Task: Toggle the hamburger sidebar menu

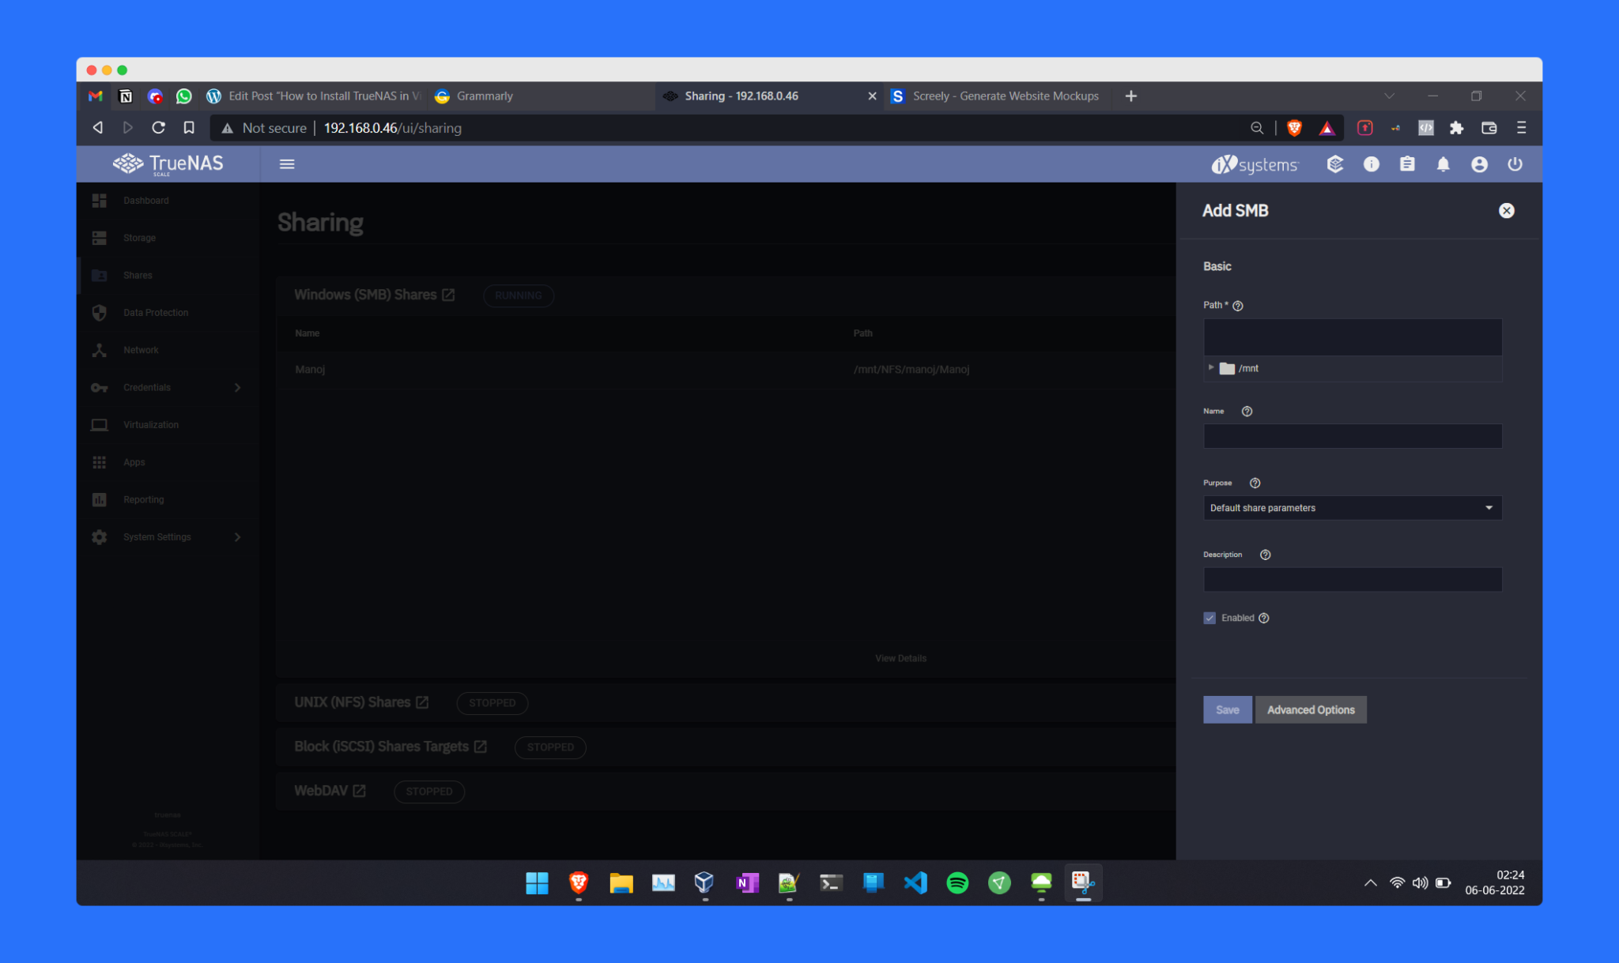Action: coord(287,164)
